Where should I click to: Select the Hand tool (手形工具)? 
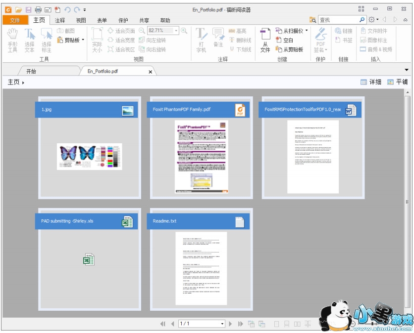[x=12, y=40]
